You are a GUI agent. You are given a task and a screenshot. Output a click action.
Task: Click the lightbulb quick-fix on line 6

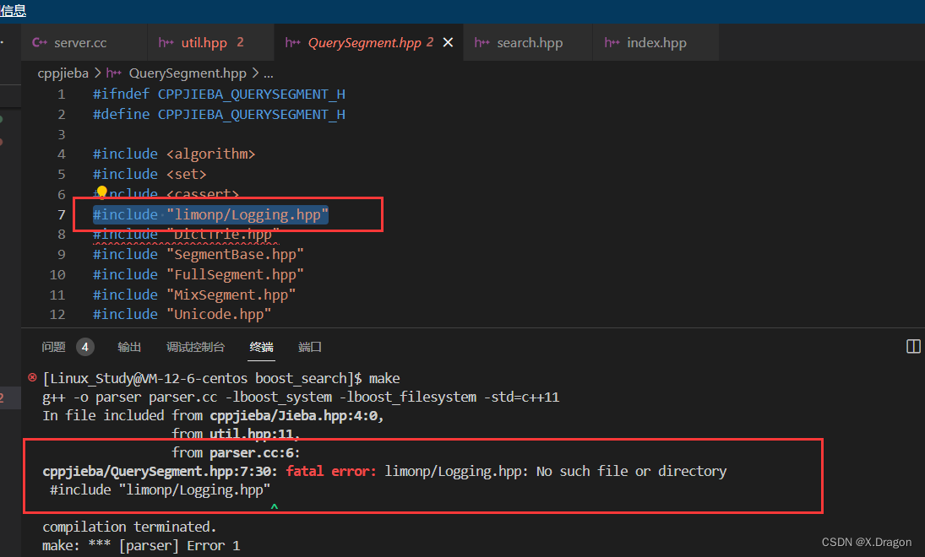click(x=101, y=192)
